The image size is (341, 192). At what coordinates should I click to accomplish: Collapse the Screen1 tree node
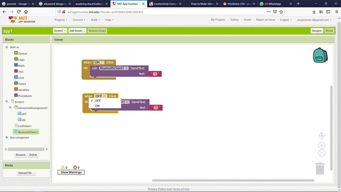pyautogui.click(x=7, y=101)
